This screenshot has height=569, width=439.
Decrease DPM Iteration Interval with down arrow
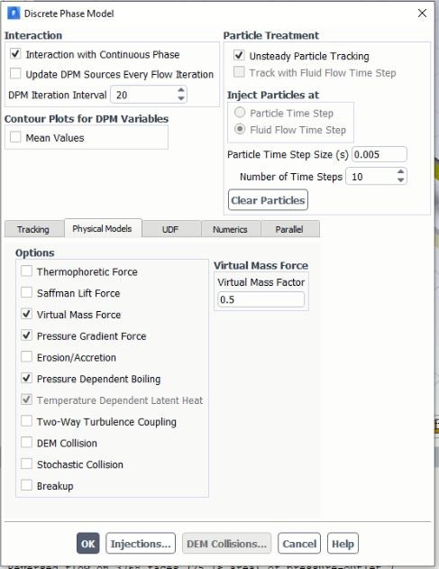pos(181,98)
